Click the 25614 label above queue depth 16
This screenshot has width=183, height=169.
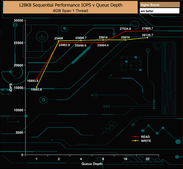(x=125, y=37)
